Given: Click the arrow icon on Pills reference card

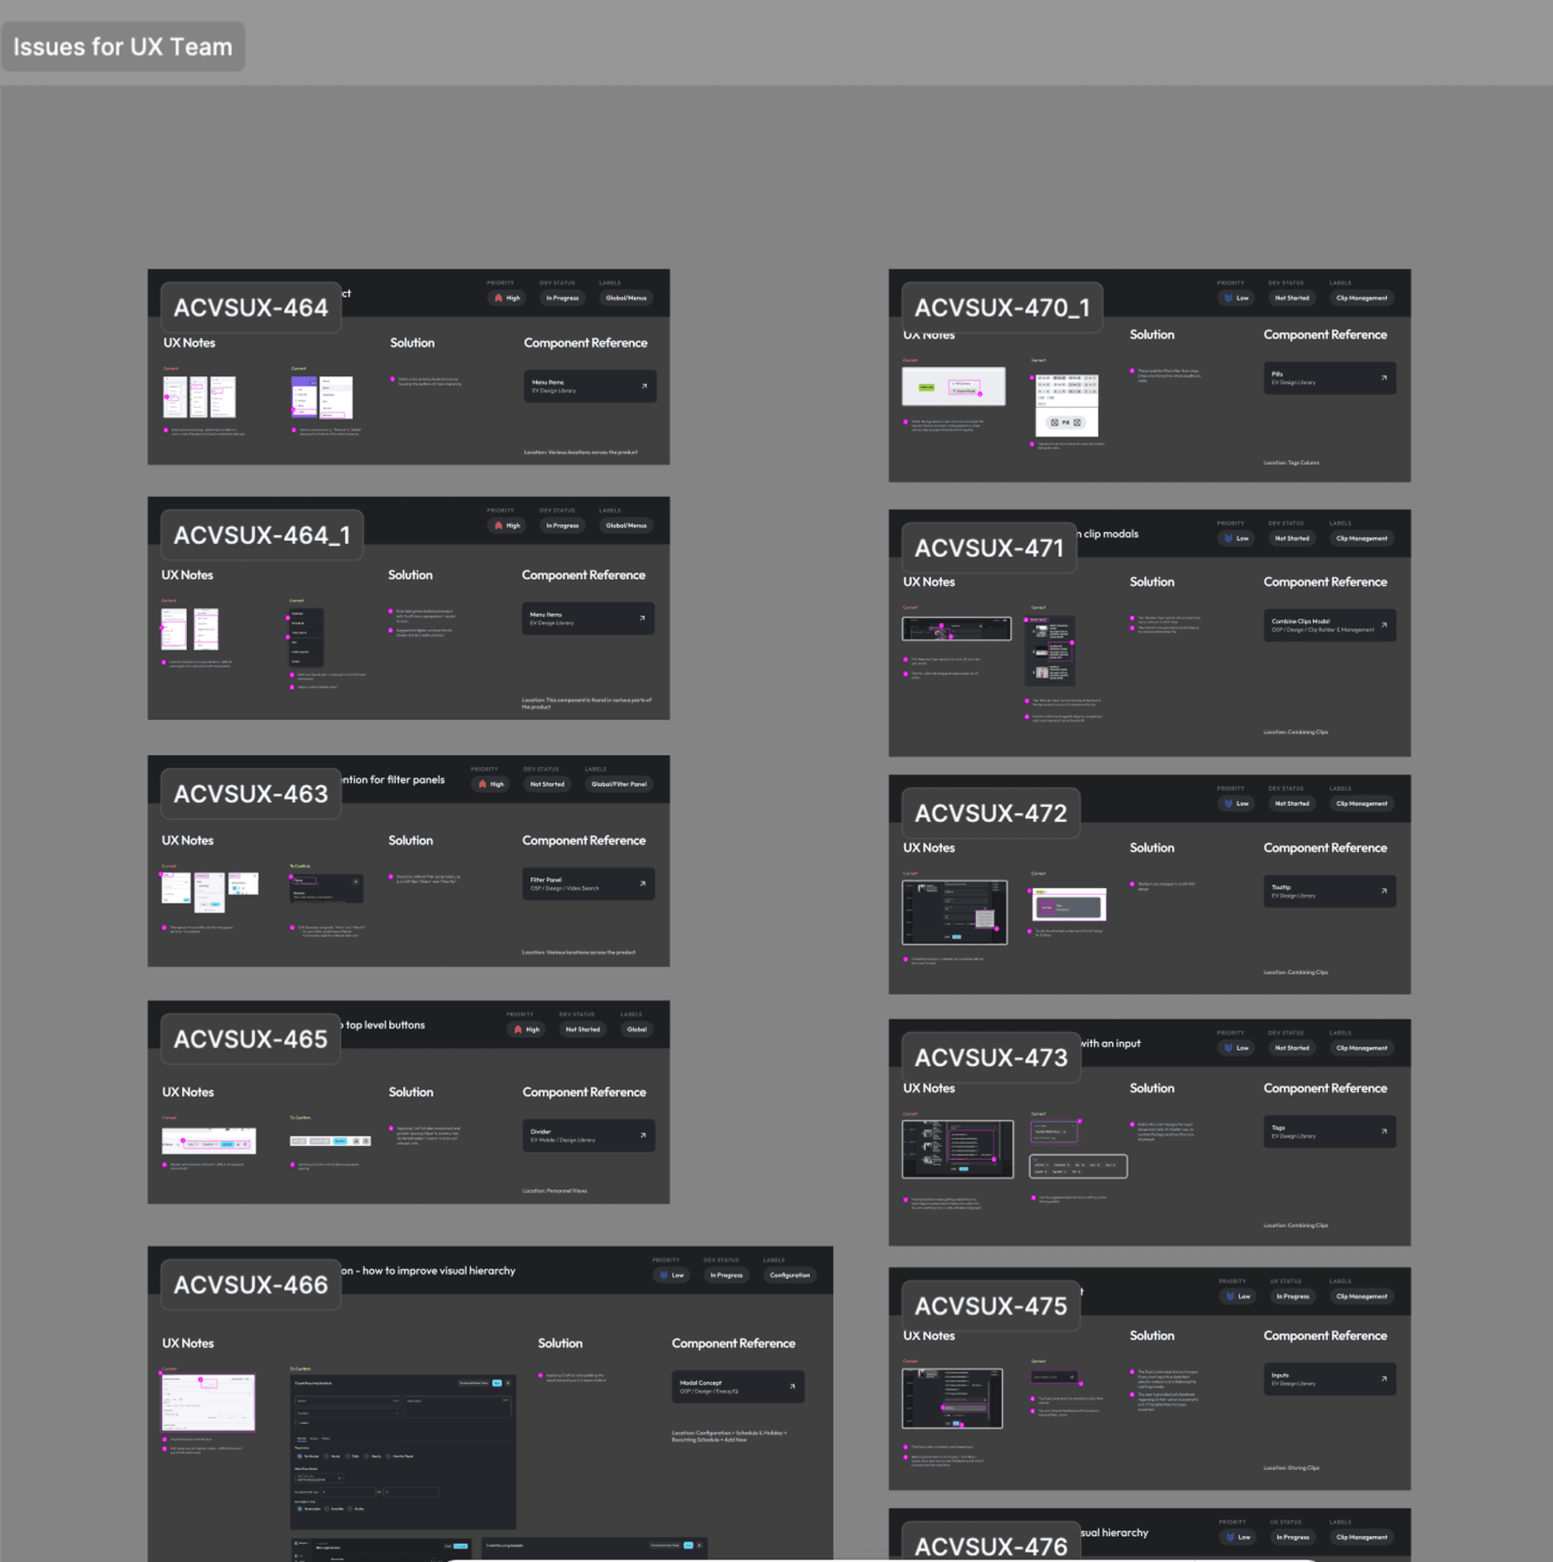Looking at the screenshot, I should click(x=1383, y=378).
